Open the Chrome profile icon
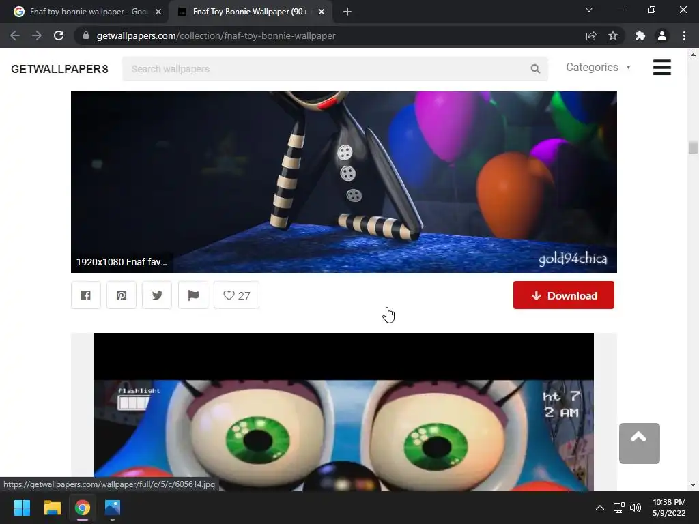The image size is (699, 524). tap(662, 35)
